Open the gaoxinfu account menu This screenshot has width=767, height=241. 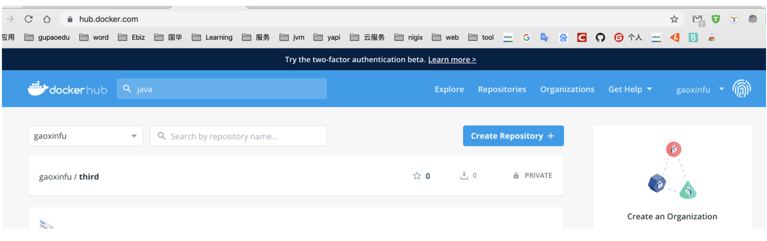[700, 89]
